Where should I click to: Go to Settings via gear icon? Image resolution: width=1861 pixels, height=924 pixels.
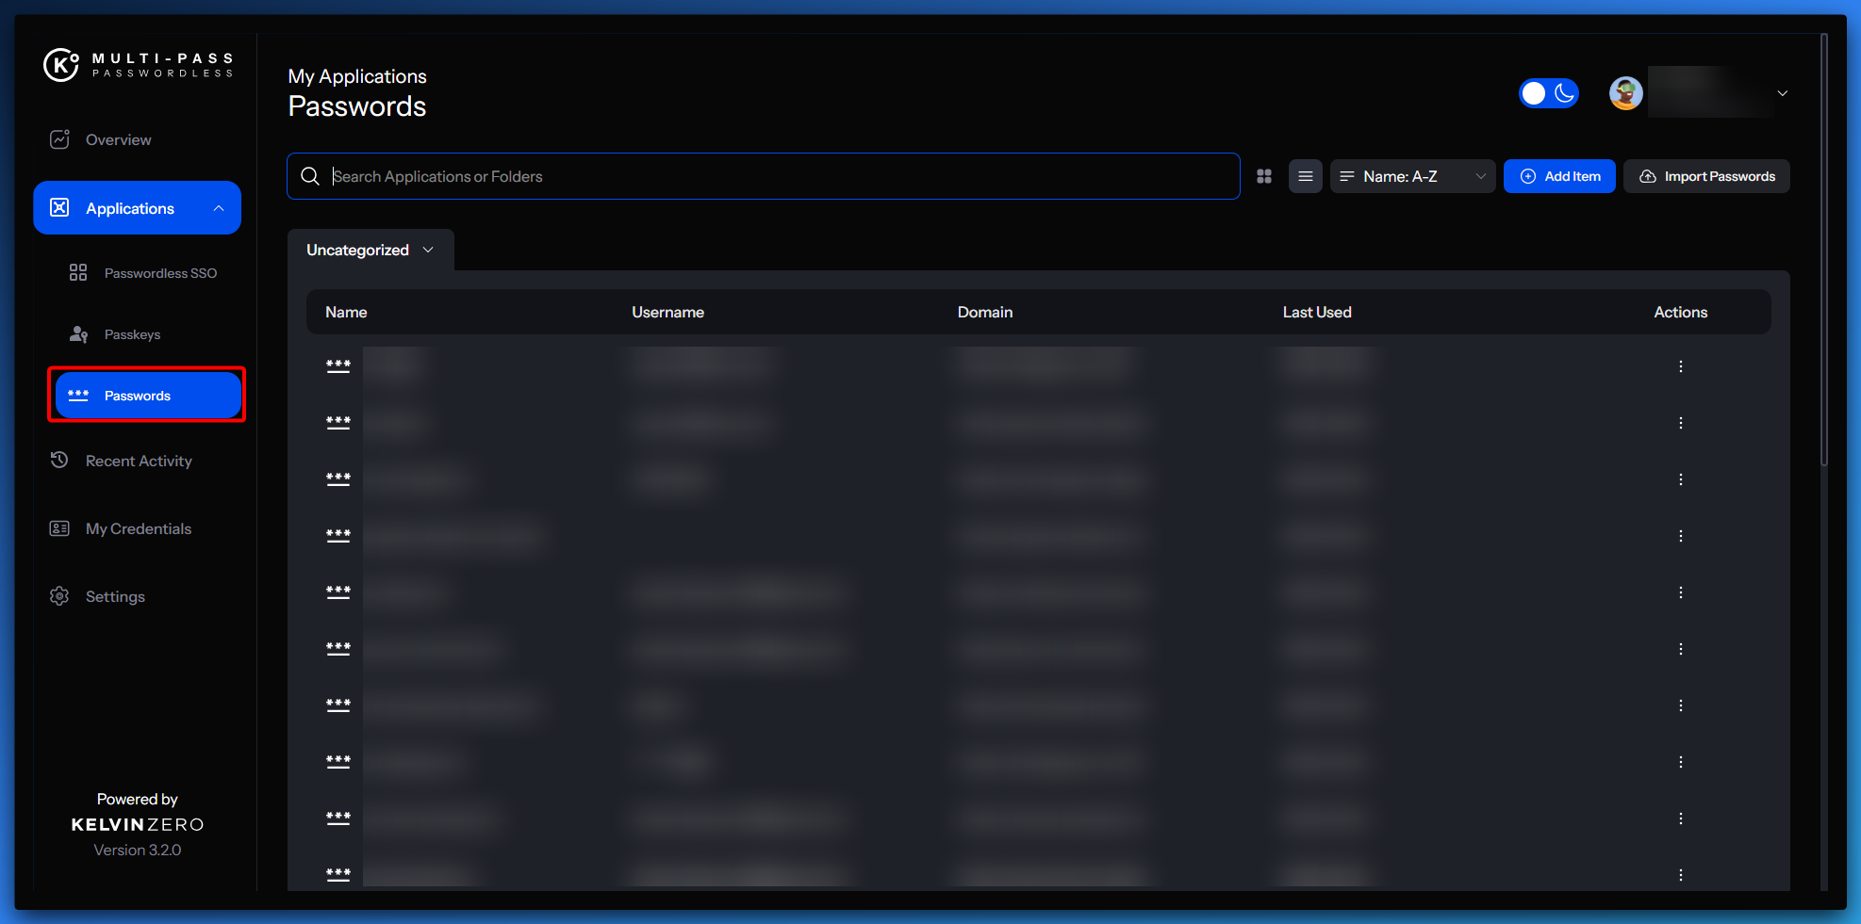[59, 596]
